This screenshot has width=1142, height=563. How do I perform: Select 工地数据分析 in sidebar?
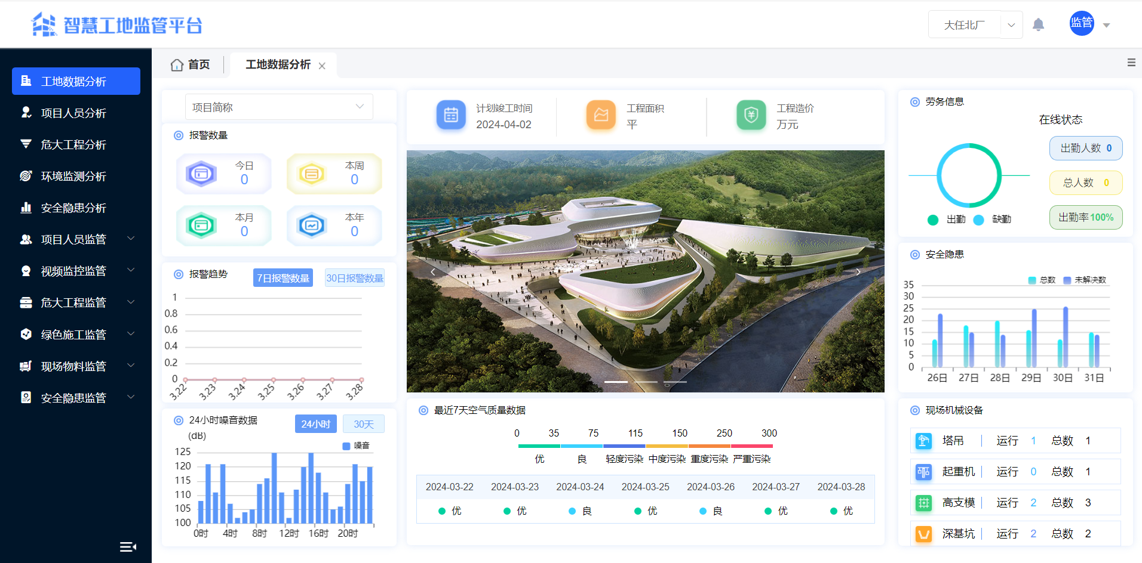pos(76,81)
